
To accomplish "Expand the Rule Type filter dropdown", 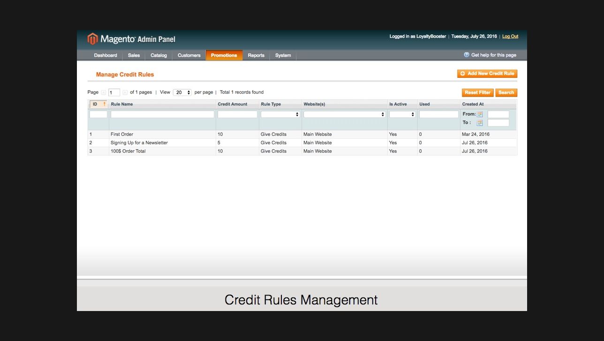I will (280, 114).
